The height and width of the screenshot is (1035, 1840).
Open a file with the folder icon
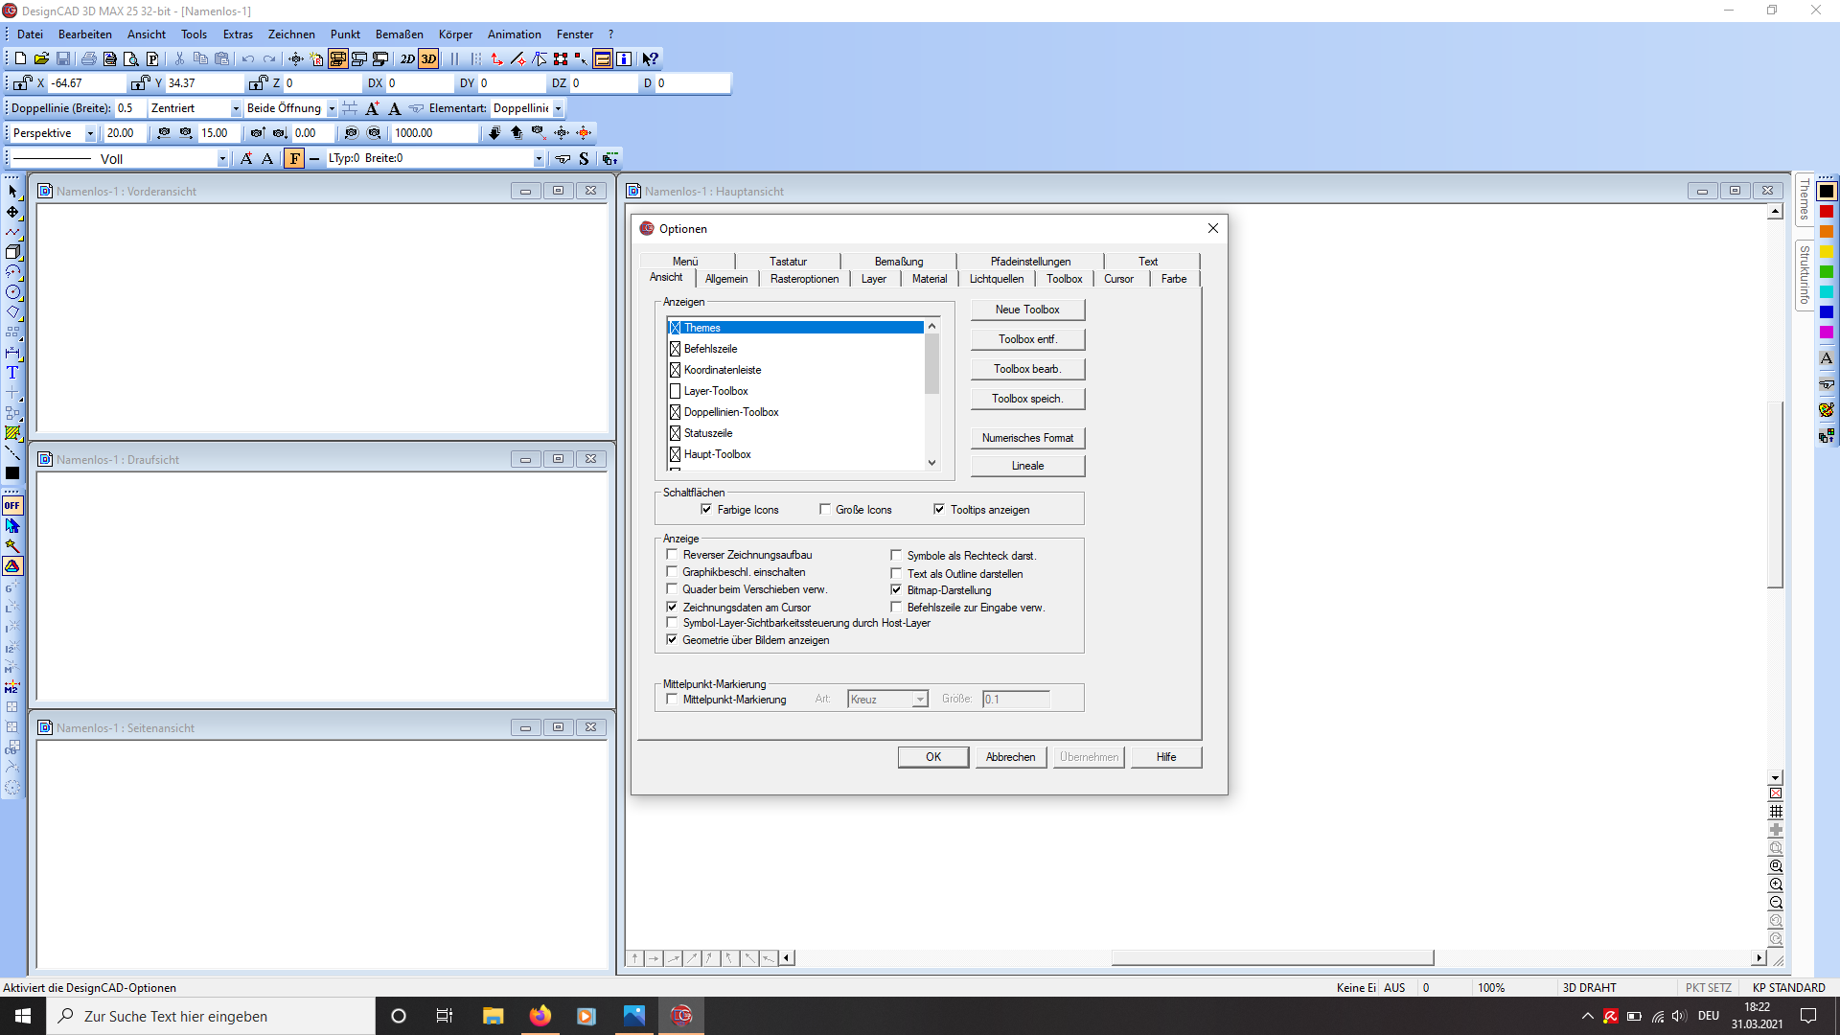point(41,58)
